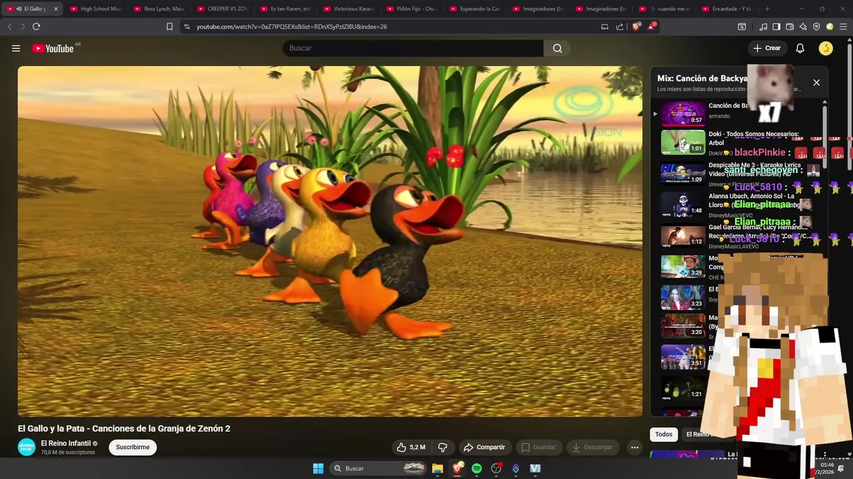Viewport: 853px width, 479px height.
Task: Click the El Reino Infantil channel avatar
Action: pos(27,447)
